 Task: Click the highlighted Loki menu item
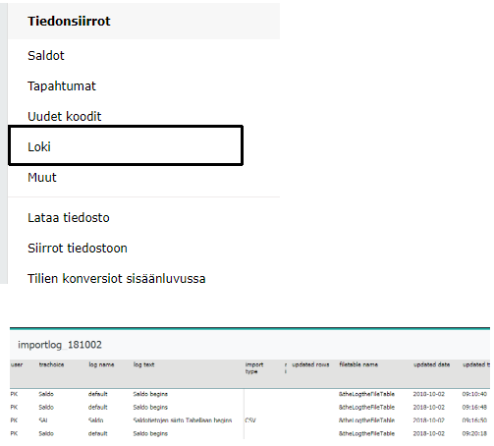[x=126, y=145]
